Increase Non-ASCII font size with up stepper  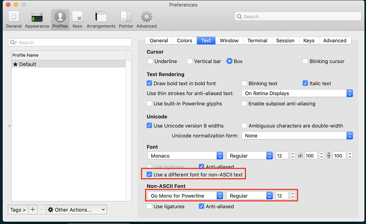click(292, 194)
